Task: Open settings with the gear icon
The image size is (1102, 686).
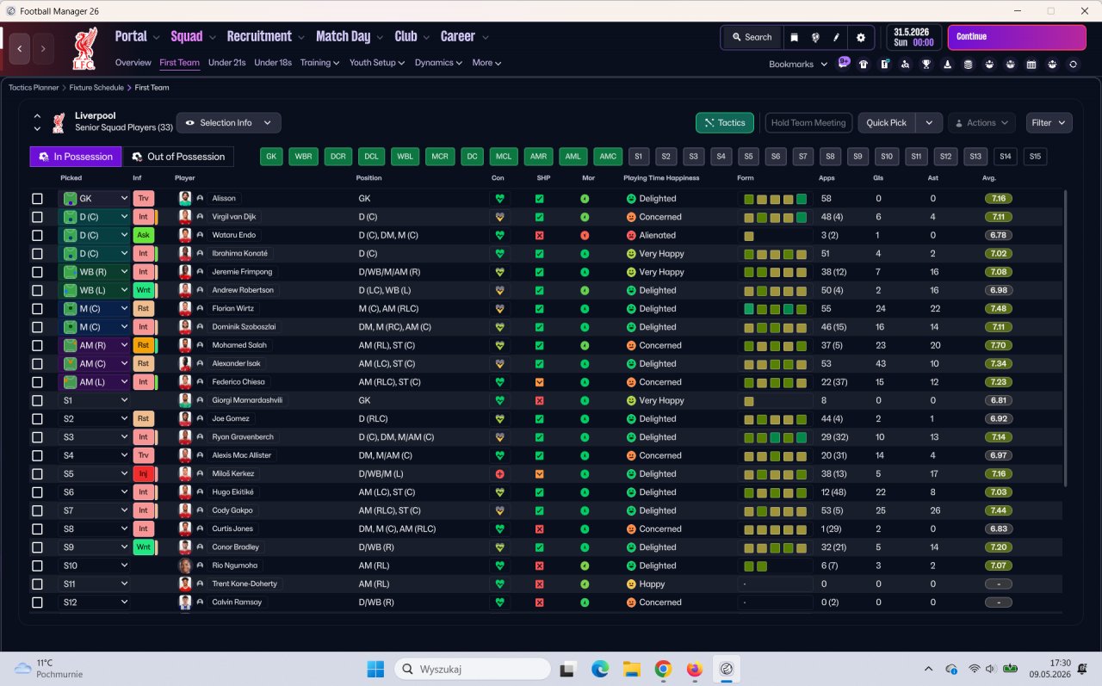Action: pyautogui.click(x=861, y=37)
